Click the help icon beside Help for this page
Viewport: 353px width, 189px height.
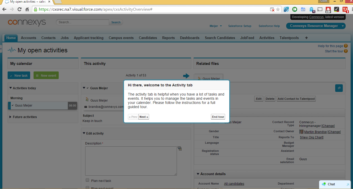click(x=346, y=46)
